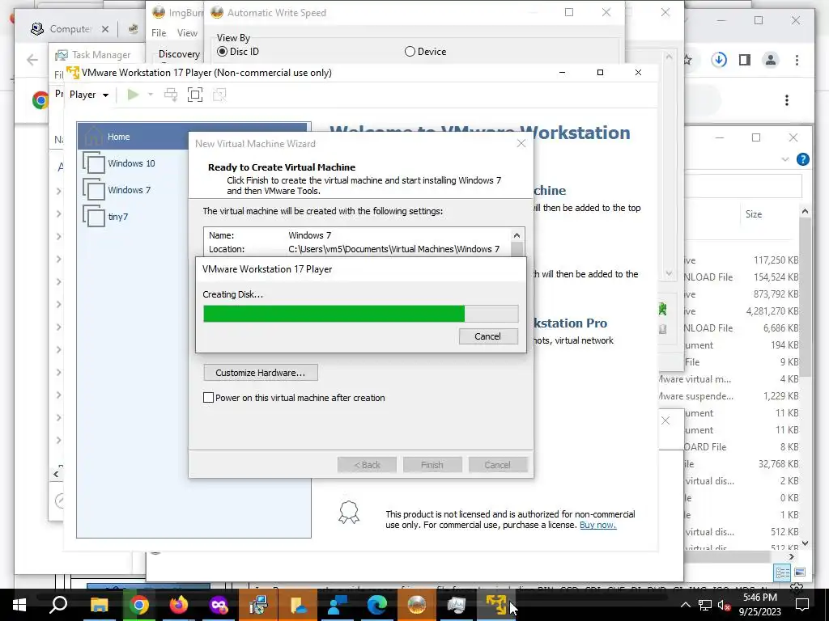Open the File menu in ImgBurn
Image resolution: width=829 pixels, height=621 pixels.
159,32
